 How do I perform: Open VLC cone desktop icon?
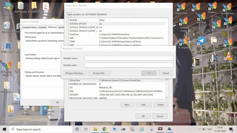click(228, 58)
